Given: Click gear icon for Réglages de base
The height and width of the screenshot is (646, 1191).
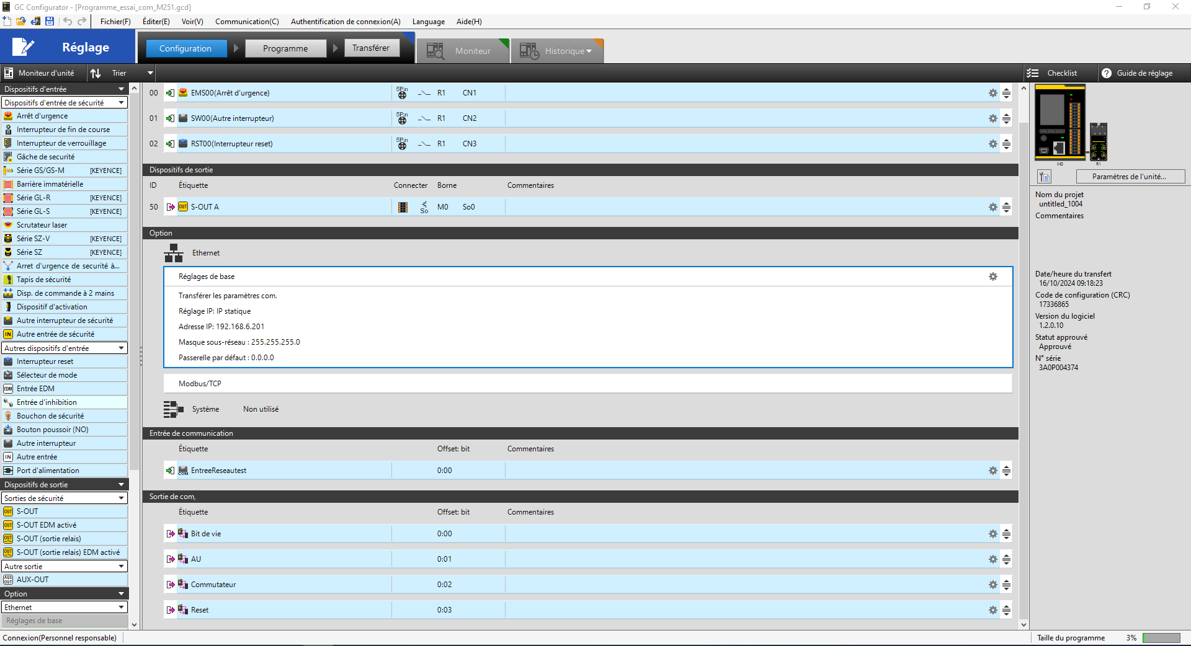Looking at the screenshot, I should pos(993,277).
